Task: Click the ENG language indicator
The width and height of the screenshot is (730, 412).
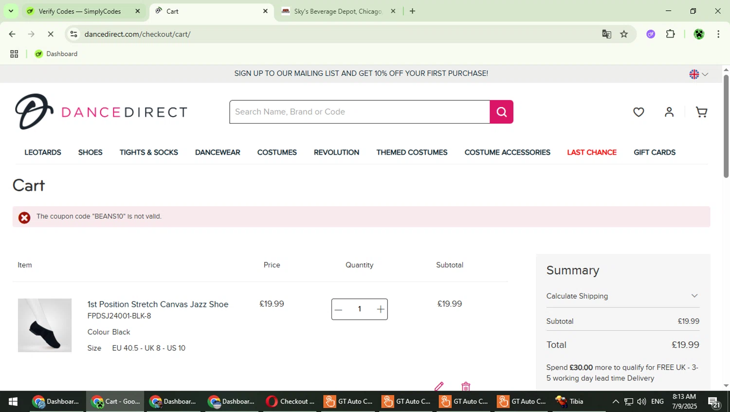Action: tap(657, 402)
